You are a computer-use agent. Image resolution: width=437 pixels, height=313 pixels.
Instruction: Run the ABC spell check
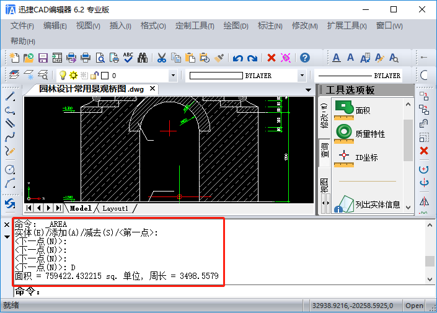tap(128, 58)
